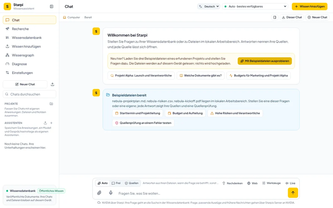Click the Willkommen bei Starpi heading

click(x=127, y=35)
